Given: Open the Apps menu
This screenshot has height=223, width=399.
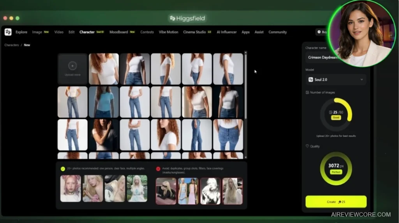Looking at the screenshot, I should (245, 32).
